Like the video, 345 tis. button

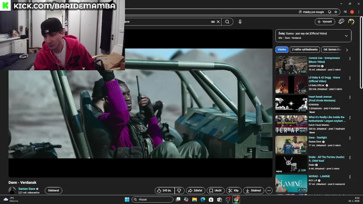(x=165, y=191)
